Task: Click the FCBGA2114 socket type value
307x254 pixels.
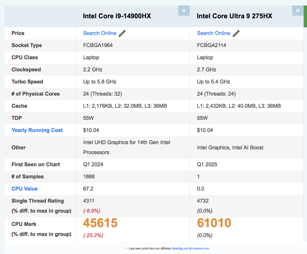Action: coord(211,45)
